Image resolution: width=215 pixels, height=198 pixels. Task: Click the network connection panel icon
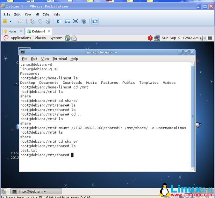click(x=157, y=38)
